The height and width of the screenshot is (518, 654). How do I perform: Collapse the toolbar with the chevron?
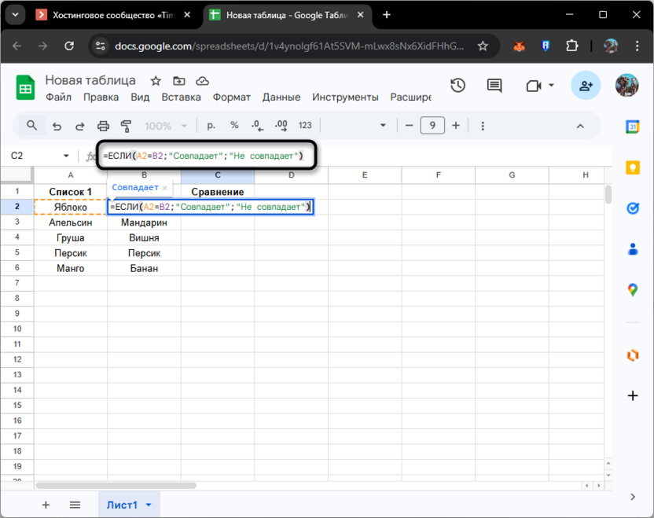pos(580,125)
